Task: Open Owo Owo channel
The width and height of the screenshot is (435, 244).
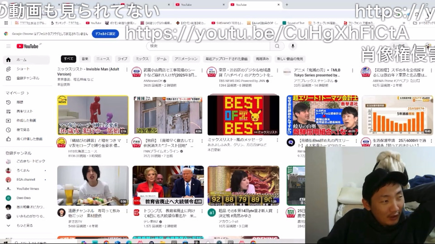Action: coord(26,198)
